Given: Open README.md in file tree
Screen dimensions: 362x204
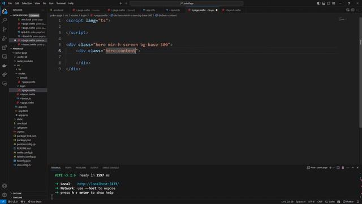Looking at the screenshot, I should (x=24, y=148).
